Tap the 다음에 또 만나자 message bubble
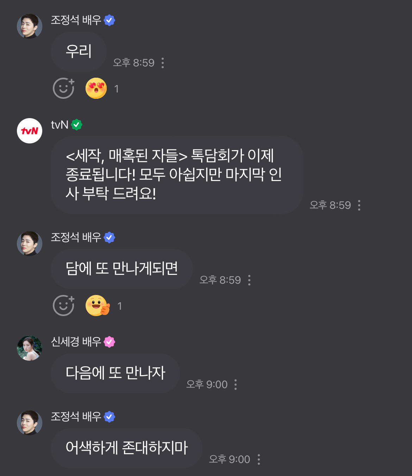 click(x=115, y=373)
